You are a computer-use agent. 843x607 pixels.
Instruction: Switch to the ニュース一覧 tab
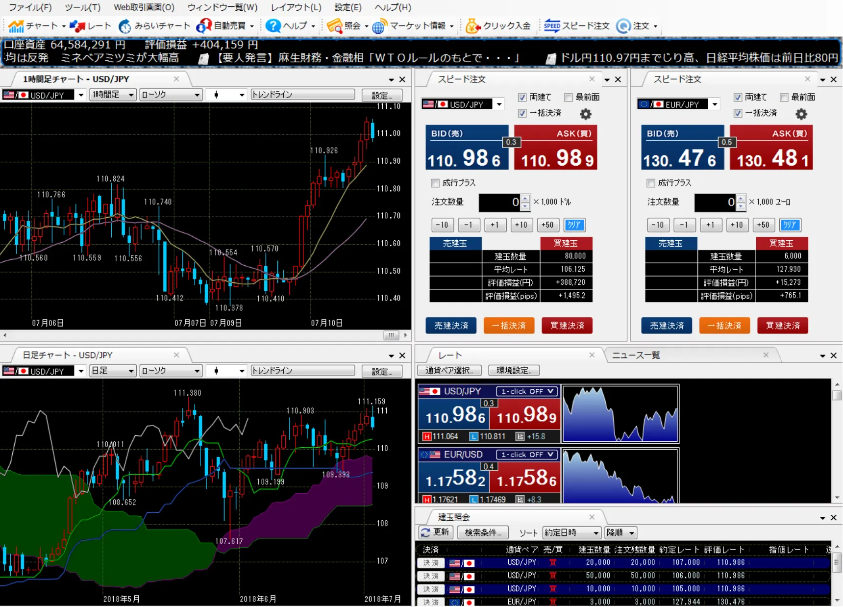(x=636, y=355)
